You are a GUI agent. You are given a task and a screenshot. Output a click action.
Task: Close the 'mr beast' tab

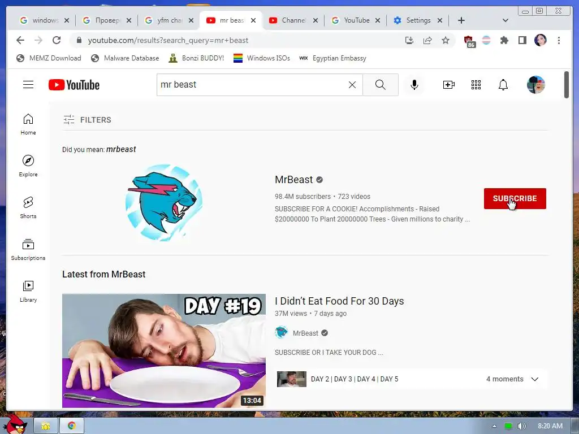253,20
